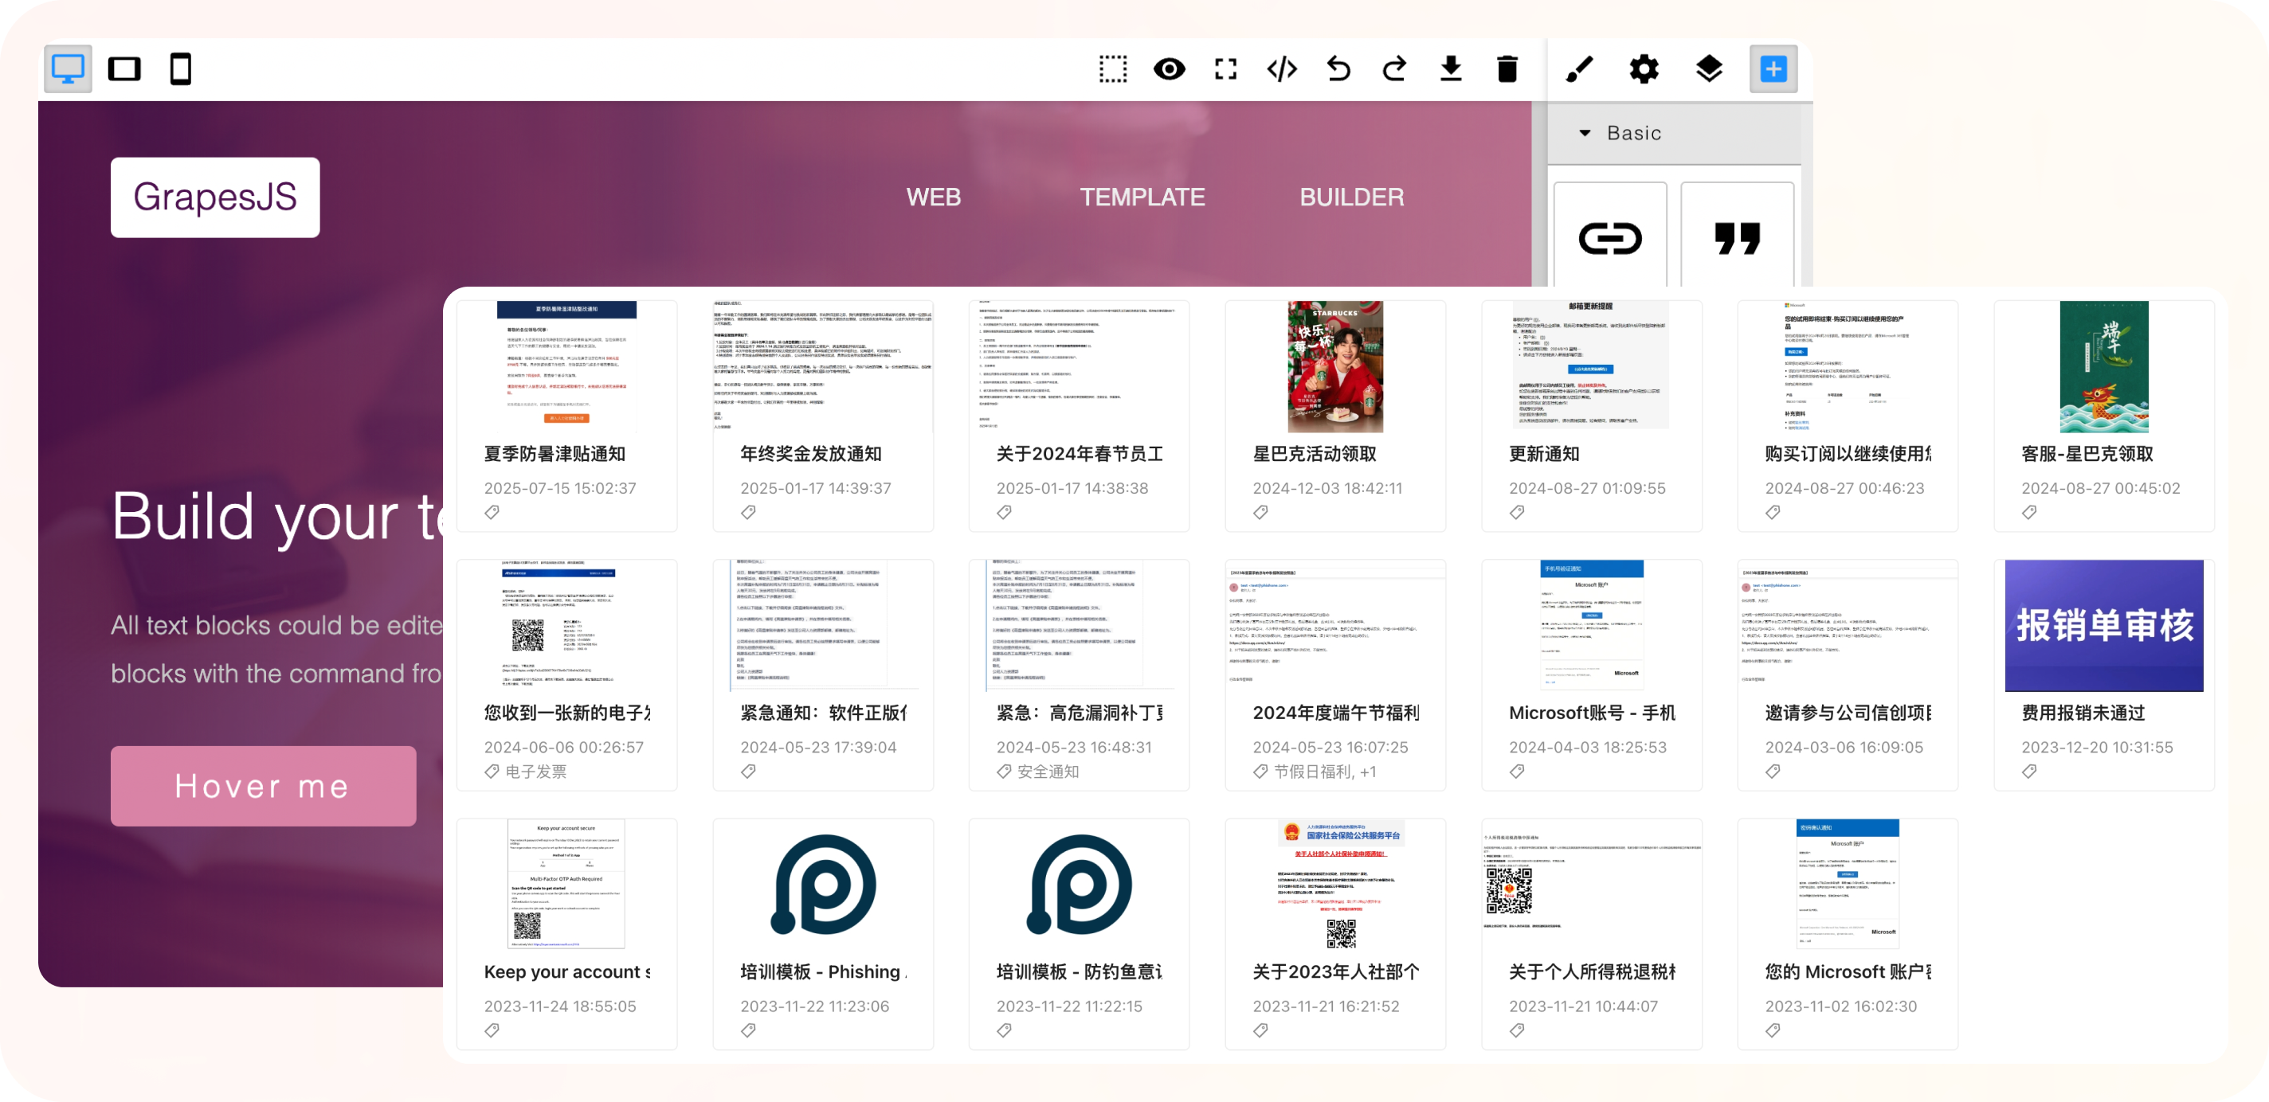Click the TEMPLATE navigation item
This screenshot has height=1102, width=2269.
tap(1142, 197)
